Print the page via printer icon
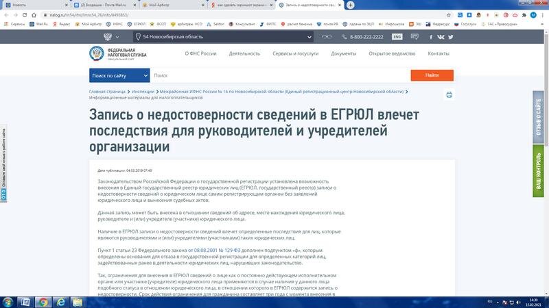The height and width of the screenshot is (308, 549). 449,94
